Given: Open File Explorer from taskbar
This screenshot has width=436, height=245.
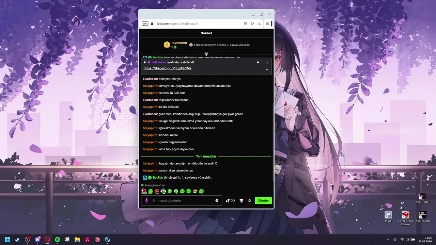Looking at the screenshot, I should point(77,240).
